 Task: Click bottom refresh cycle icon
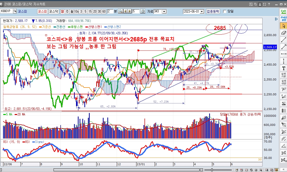(x=251, y=170)
